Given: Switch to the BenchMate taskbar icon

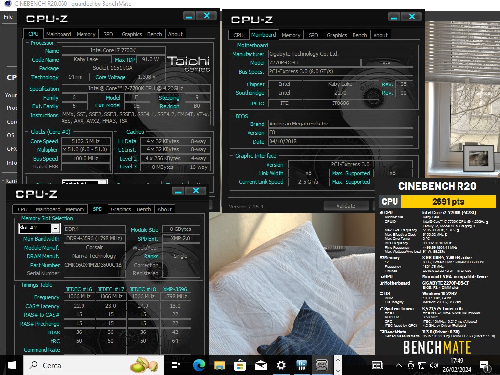Looking at the screenshot, I should click(x=301, y=365).
